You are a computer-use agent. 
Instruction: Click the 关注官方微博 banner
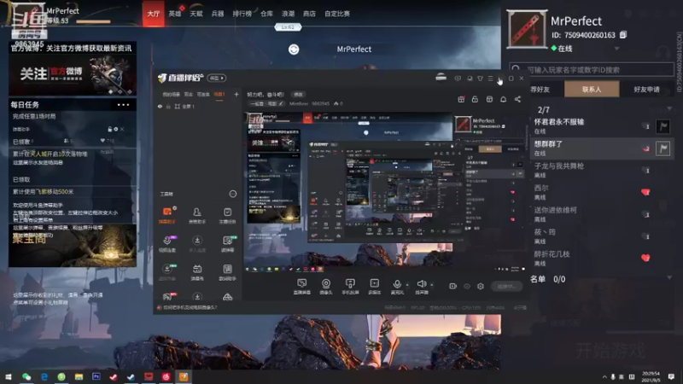[x=73, y=74]
